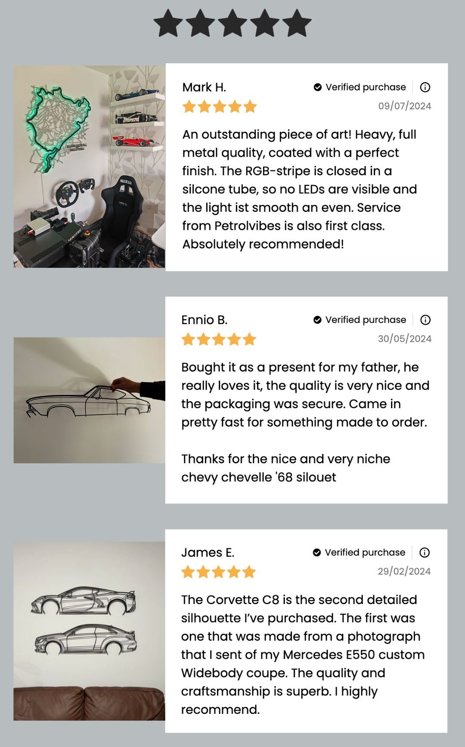Click the reviewer name Ennio B.

point(204,320)
